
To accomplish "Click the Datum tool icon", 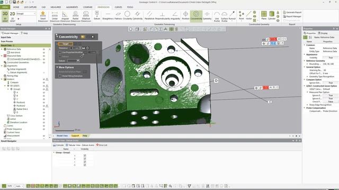I will (x=97, y=15).
